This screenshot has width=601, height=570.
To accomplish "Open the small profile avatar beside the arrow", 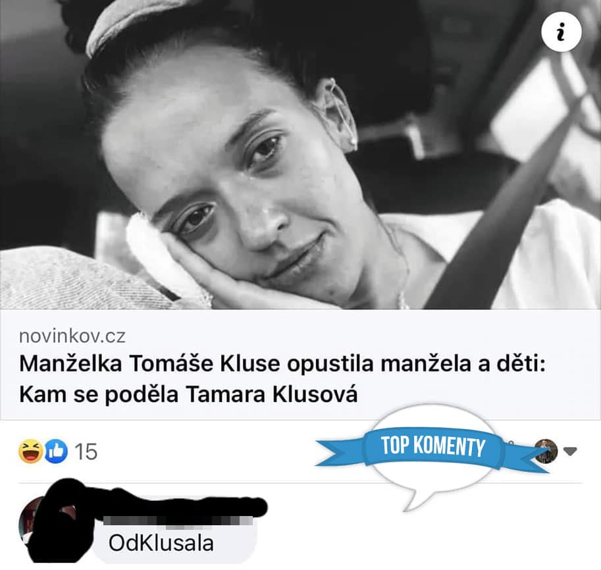I will pos(546,451).
